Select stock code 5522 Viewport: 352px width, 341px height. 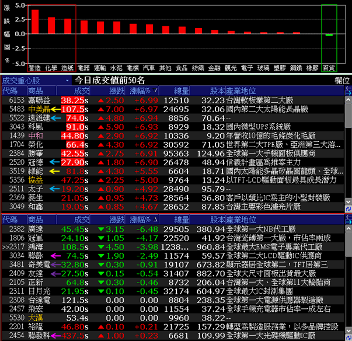pos(17,118)
